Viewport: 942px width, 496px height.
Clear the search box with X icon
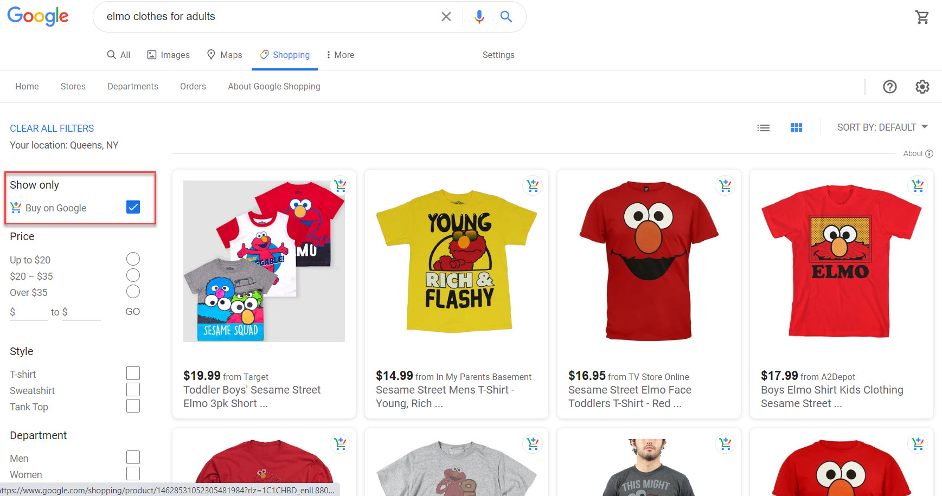coord(446,17)
